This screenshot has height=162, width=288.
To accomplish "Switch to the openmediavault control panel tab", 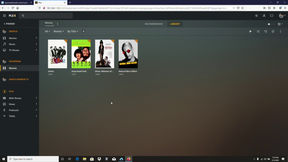I will [x=16, y=2].
